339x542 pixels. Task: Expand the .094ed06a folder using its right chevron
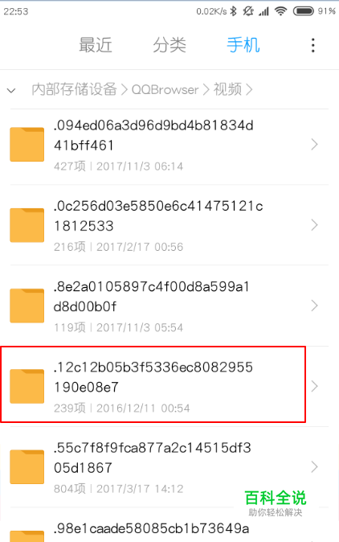click(x=314, y=145)
